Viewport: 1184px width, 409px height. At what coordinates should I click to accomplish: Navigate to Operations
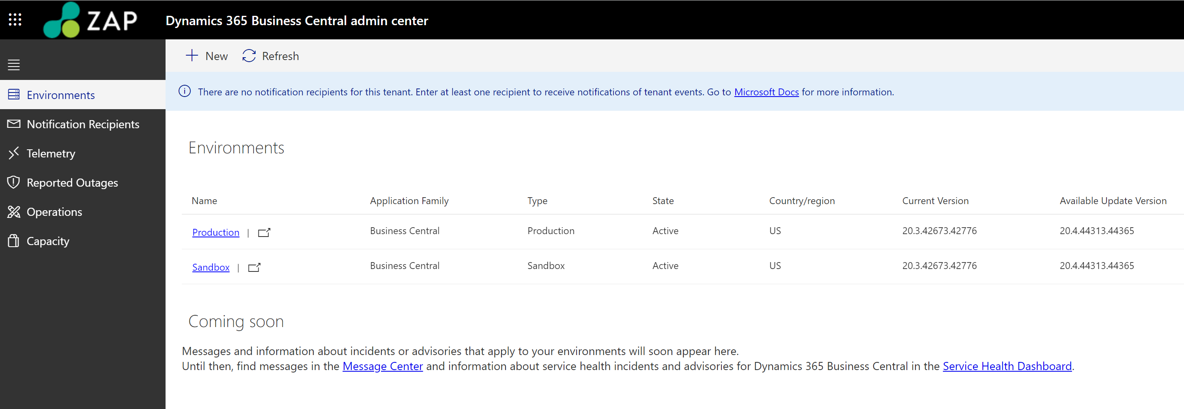coord(83,212)
